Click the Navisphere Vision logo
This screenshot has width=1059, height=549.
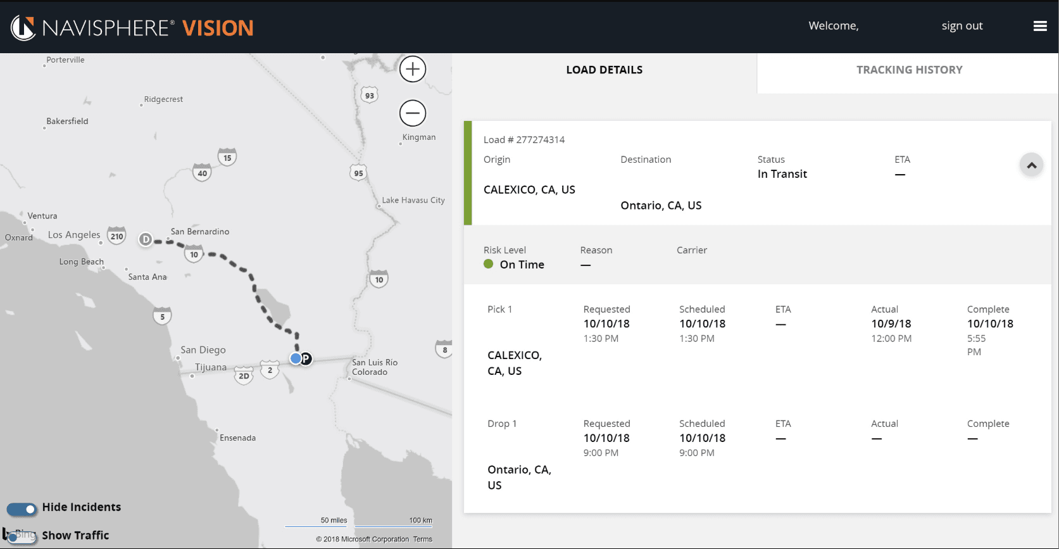(x=132, y=27)
